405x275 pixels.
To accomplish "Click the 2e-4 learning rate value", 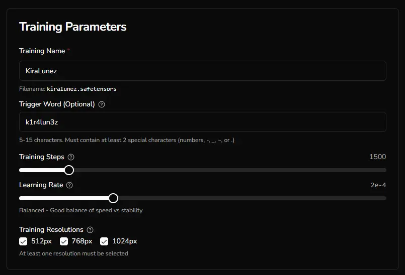I will click(378, 185).
